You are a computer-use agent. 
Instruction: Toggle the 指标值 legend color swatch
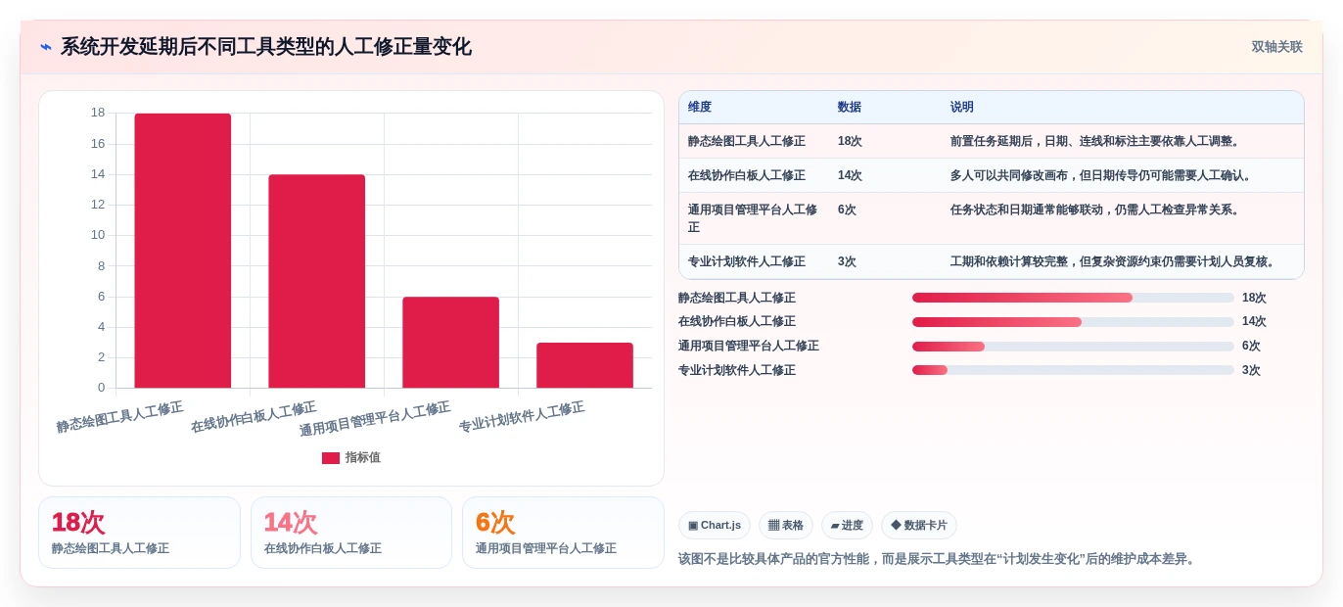[x=331, y=458]
